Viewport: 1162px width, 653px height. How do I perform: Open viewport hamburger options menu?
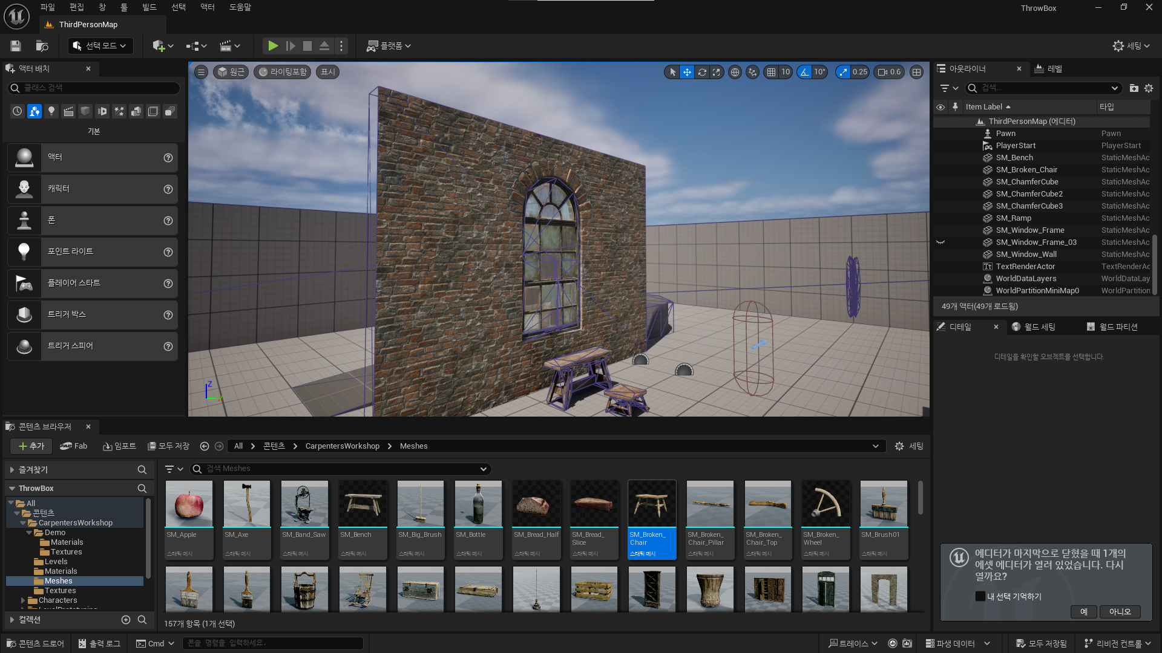[202, 72]
